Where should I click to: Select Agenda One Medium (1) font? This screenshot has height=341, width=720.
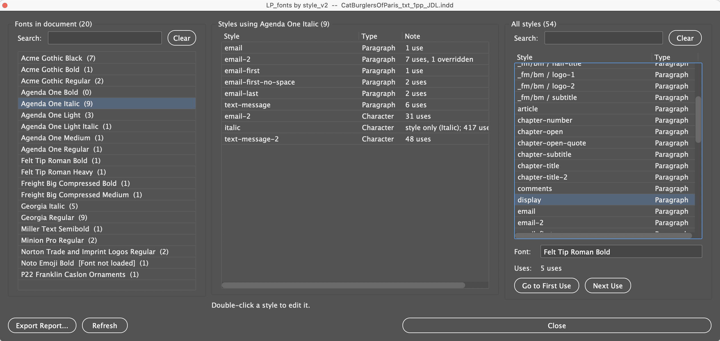point(107,138)
